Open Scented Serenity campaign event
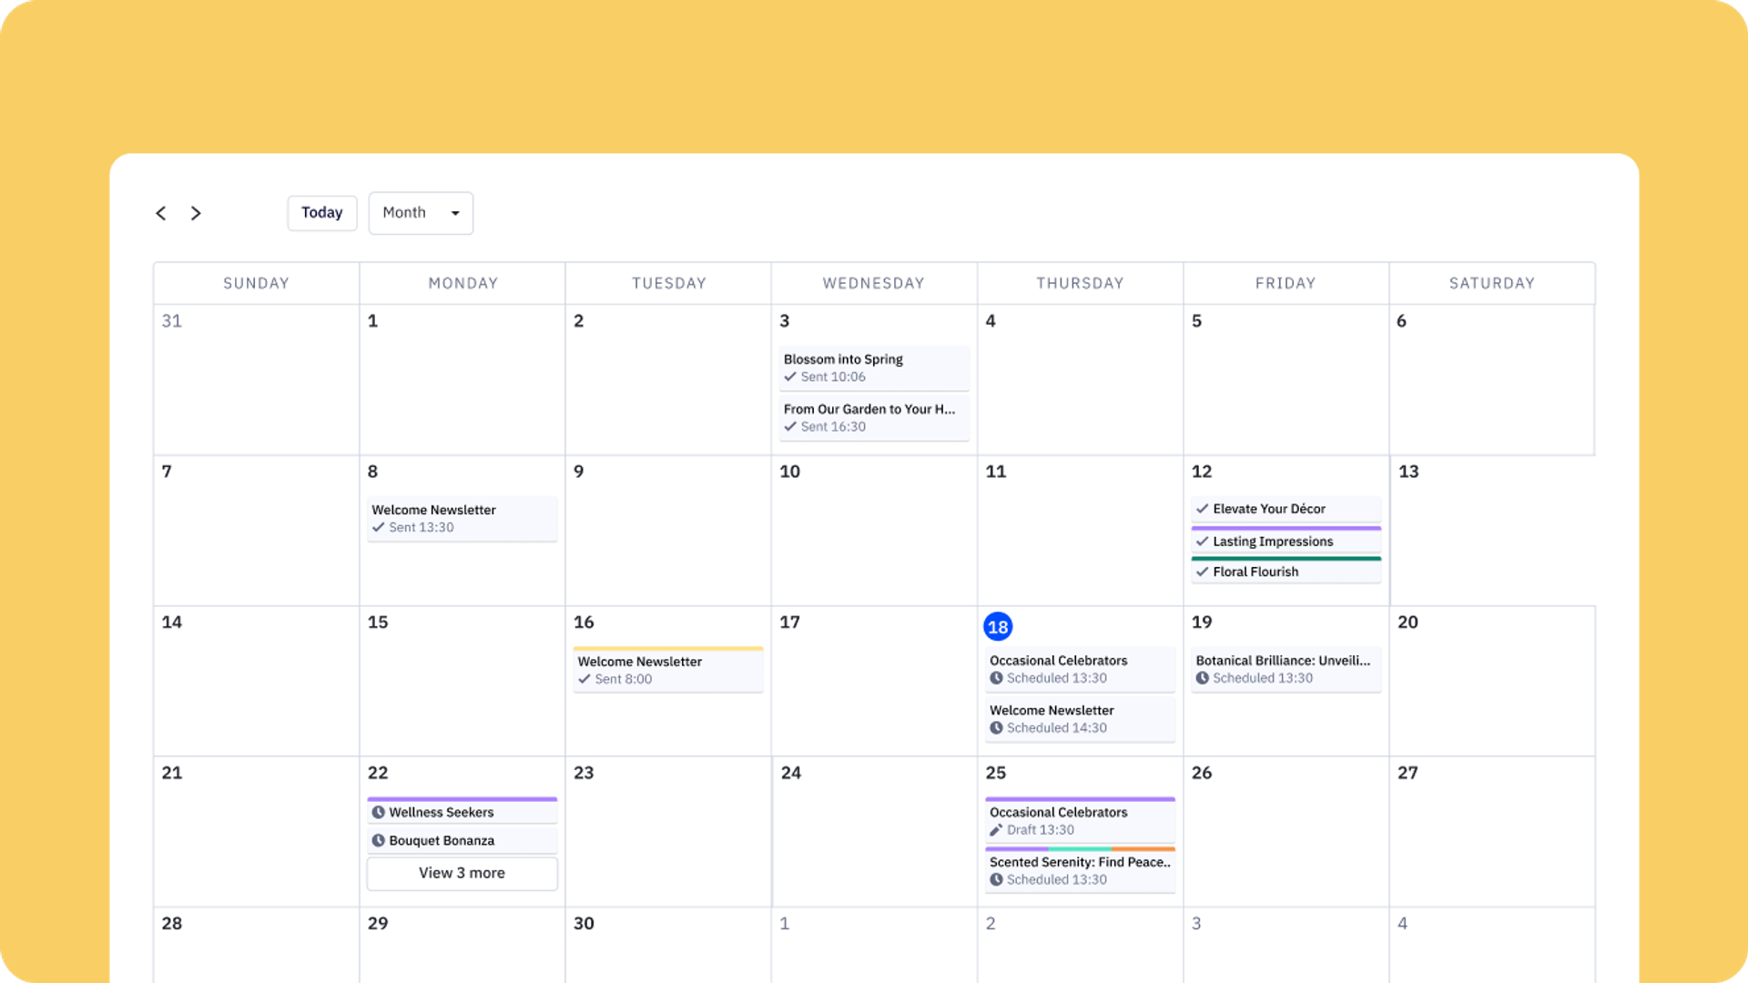The image size is (1748, 983). click(1079, 870)
